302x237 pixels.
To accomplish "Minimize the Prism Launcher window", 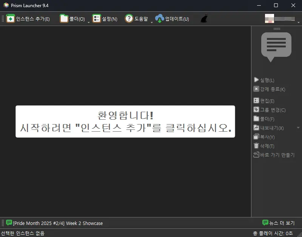I will click(259, 5).
